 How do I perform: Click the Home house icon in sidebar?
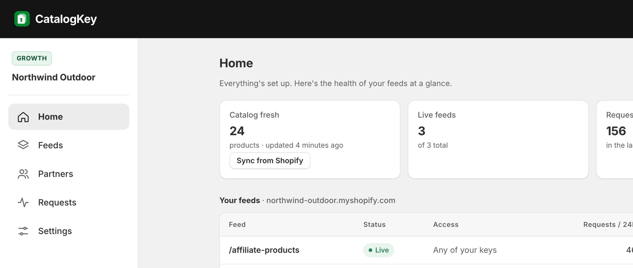23,117
